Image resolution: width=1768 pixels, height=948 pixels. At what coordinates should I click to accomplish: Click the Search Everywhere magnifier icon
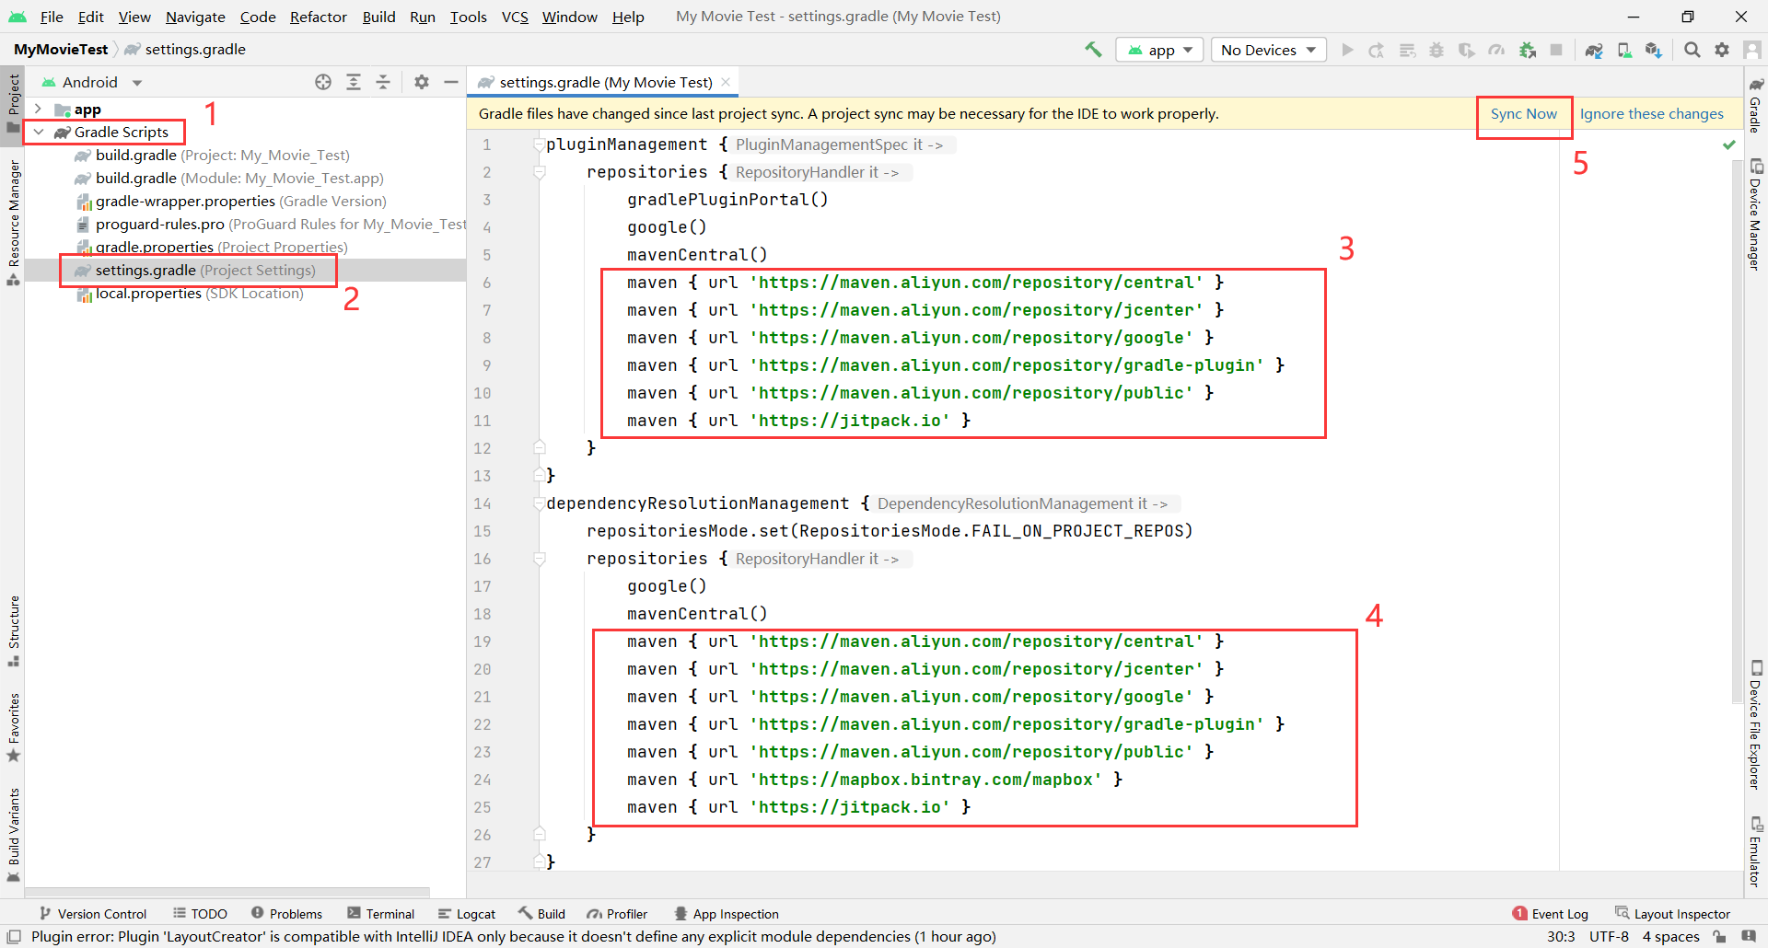pos(1692,50)
